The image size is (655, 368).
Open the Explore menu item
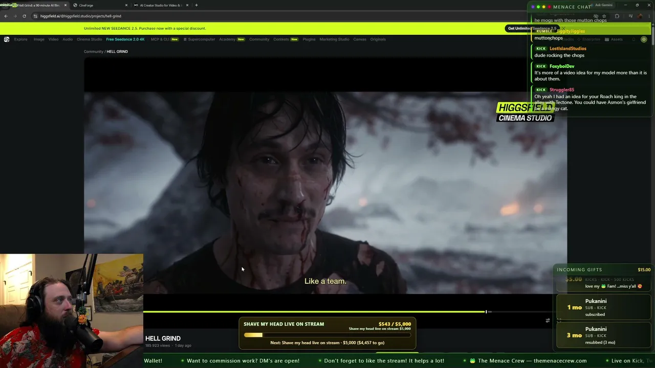21,39
